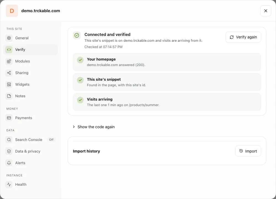The image size is (276, 199).
Task: Open Data & privacy settings
Action: point(30,151)
